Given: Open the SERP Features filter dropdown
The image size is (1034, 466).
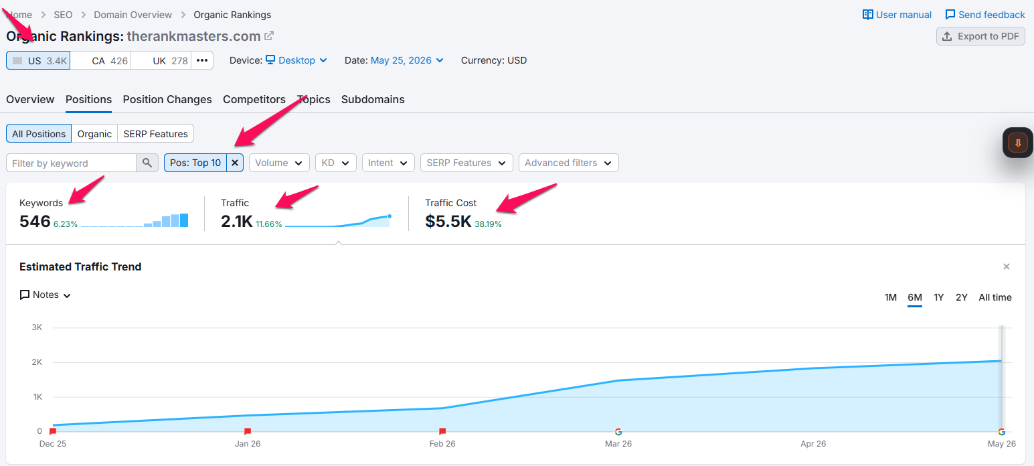Looking at the screenshot, I should click(x=466, y=163).
